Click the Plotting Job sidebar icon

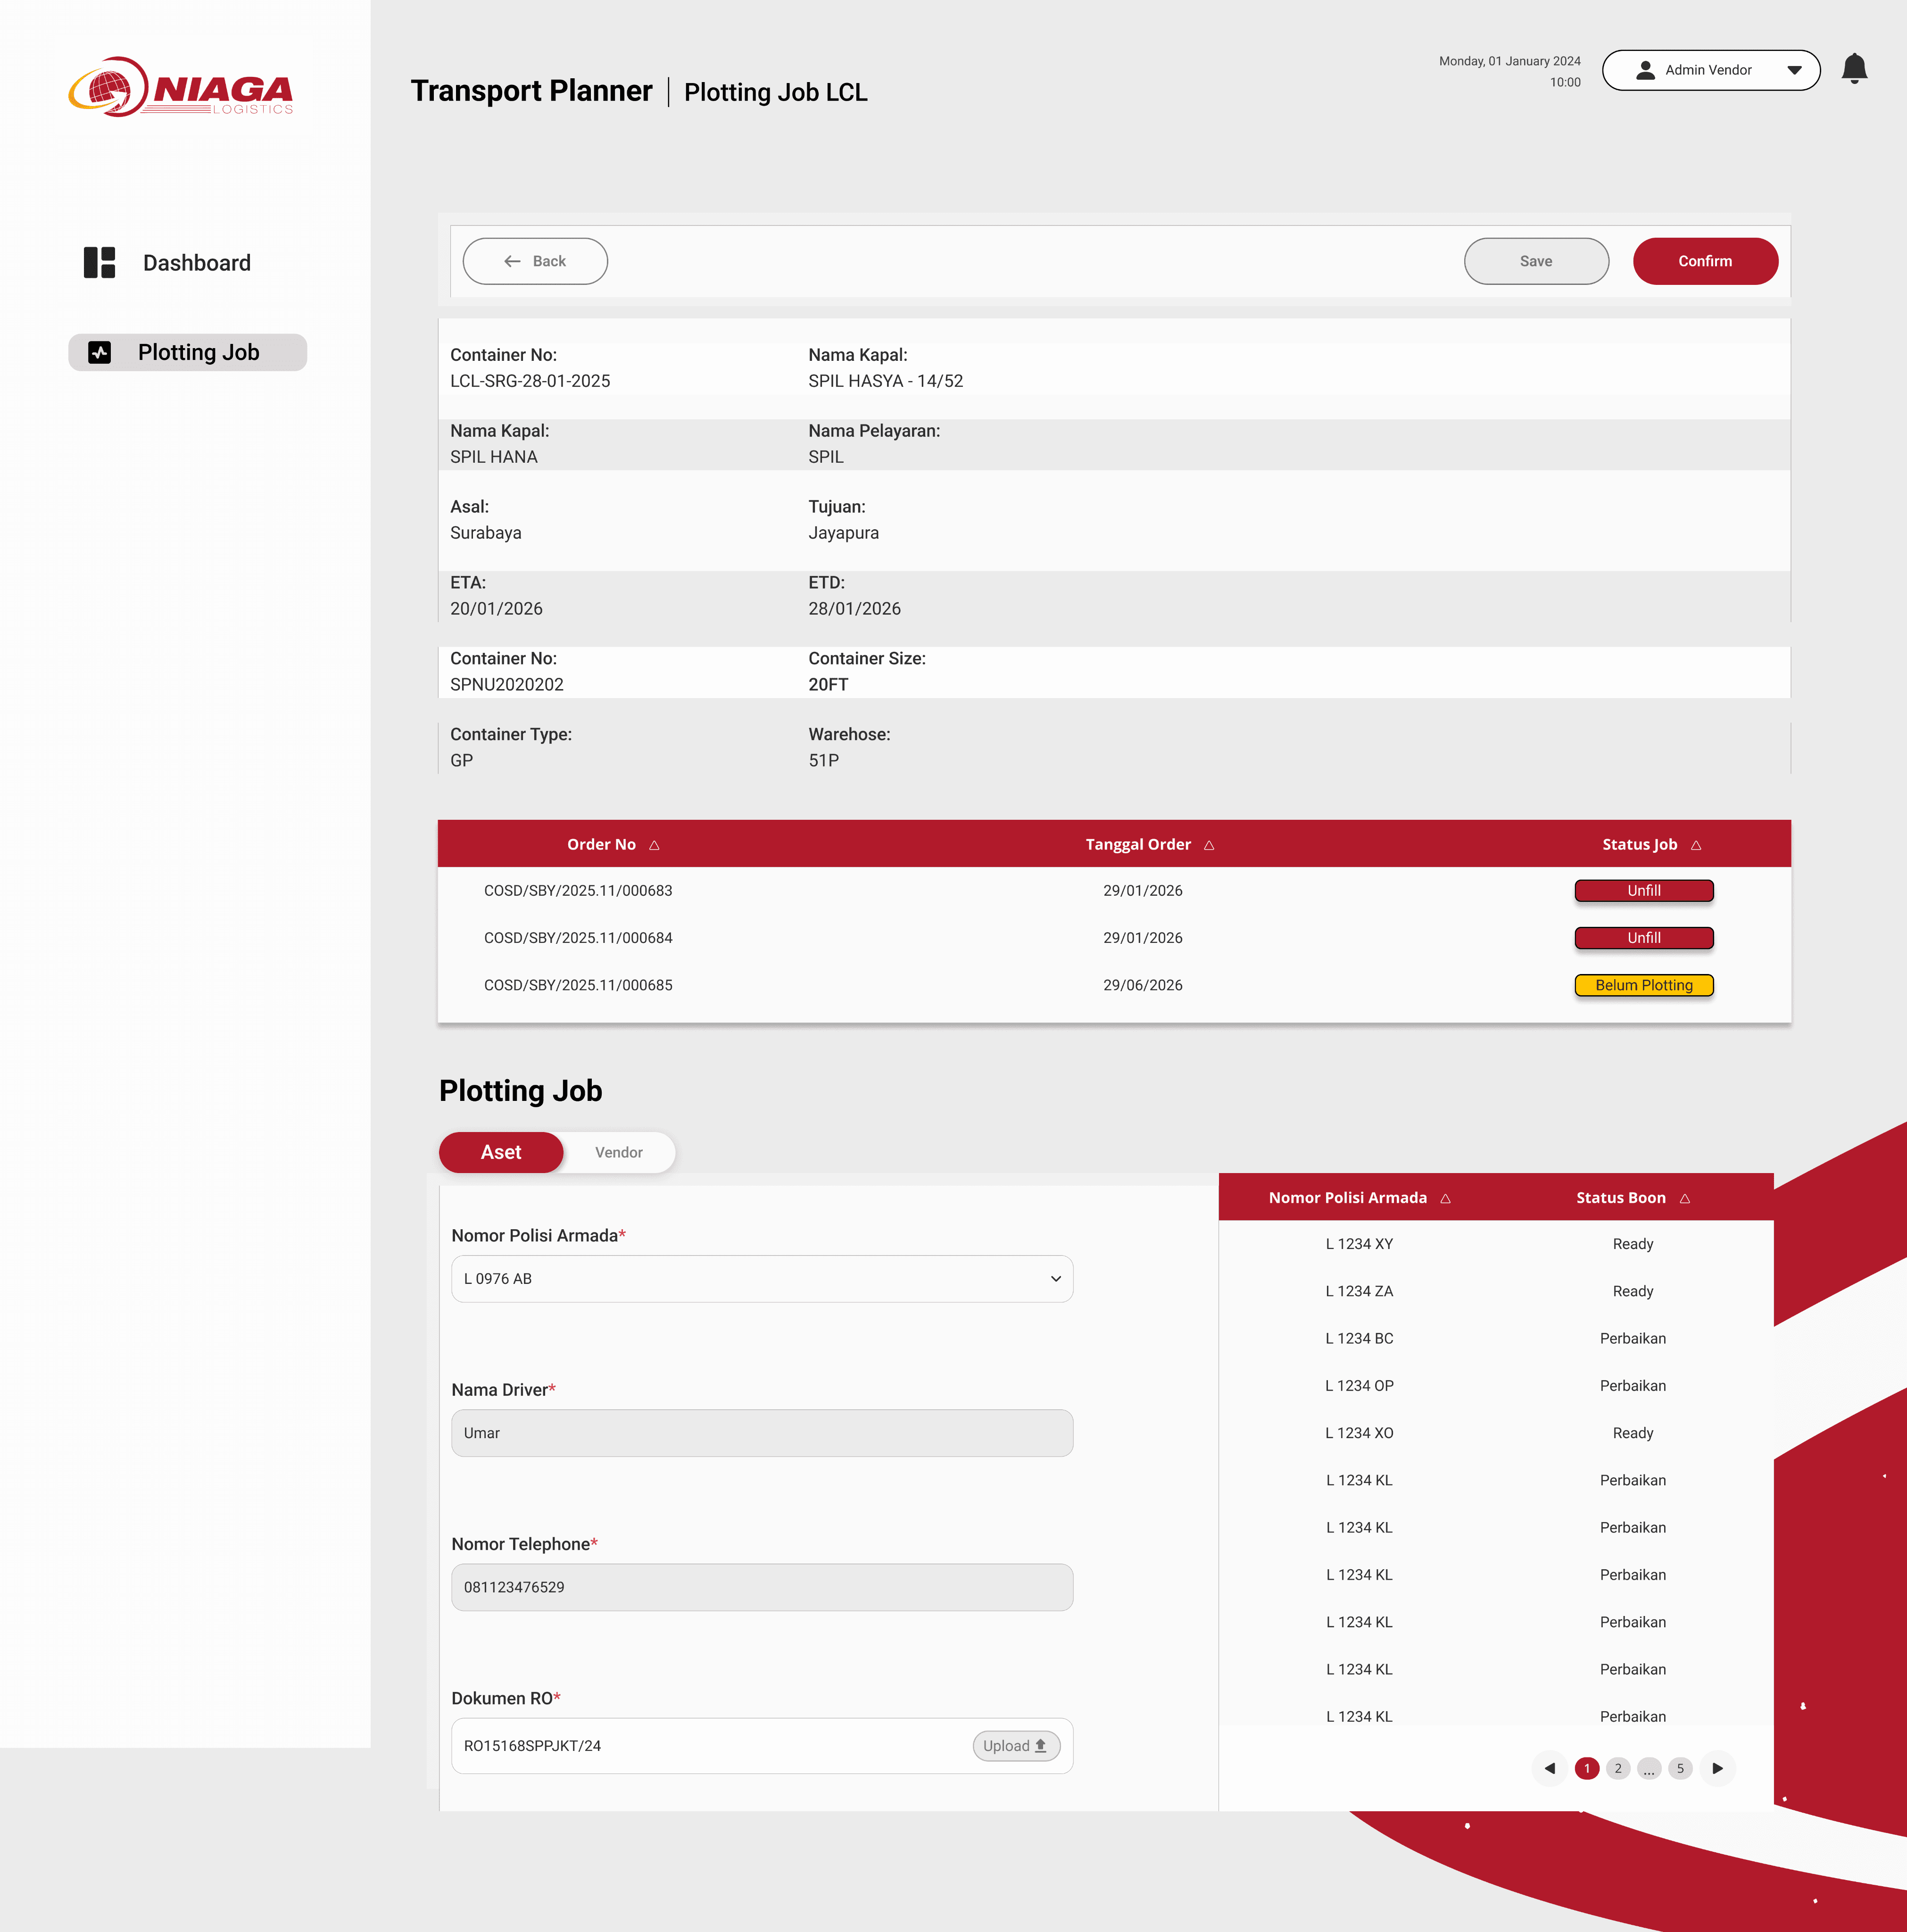coord(100,352)
